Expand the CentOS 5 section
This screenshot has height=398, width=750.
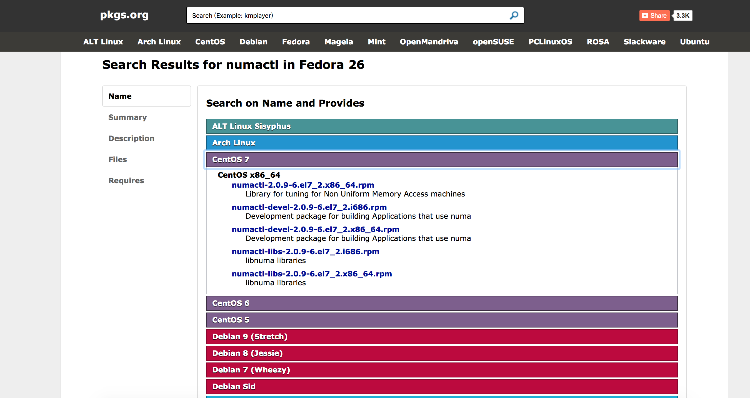click(x=442, y=320)
